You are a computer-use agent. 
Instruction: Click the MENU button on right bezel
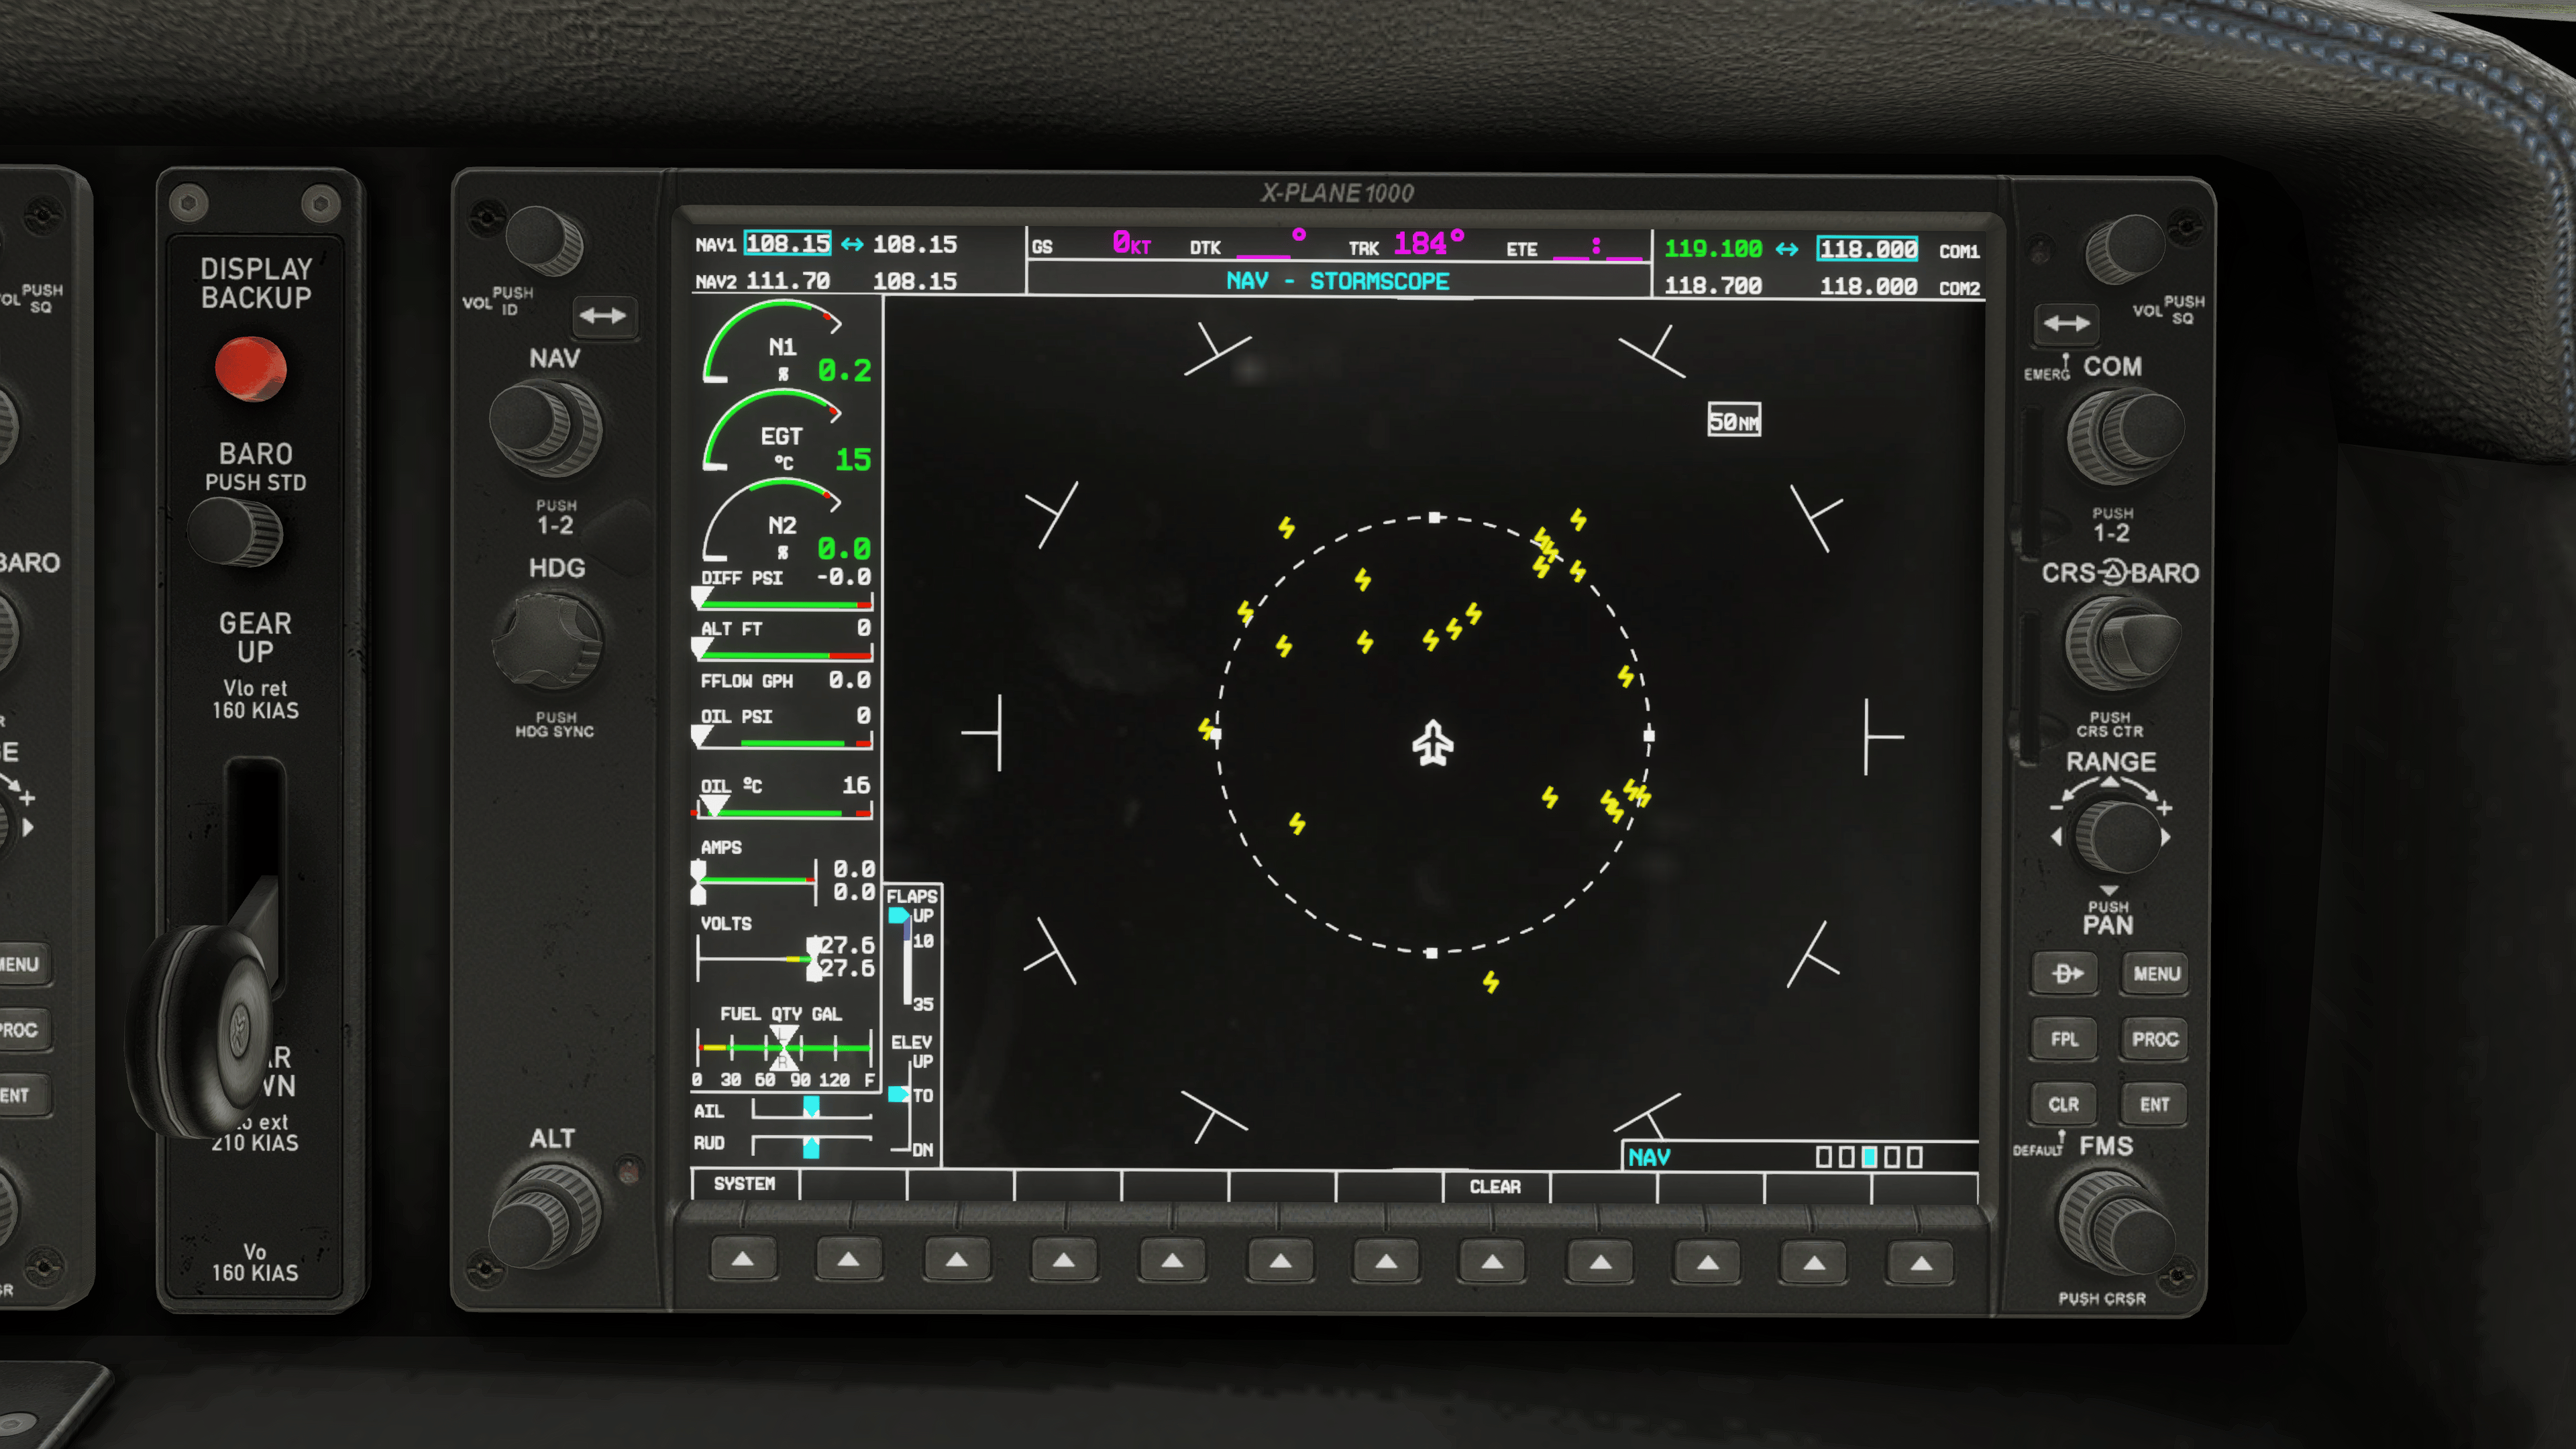tap(2155, 973)
